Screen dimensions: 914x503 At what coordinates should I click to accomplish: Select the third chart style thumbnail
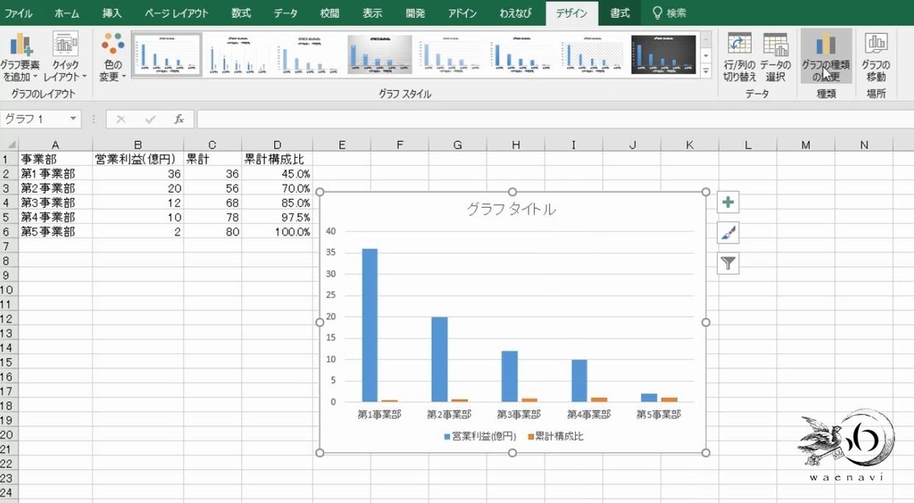310,54
